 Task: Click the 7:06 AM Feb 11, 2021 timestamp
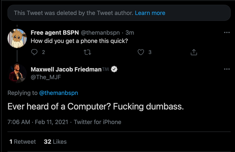tap(38, 122)
